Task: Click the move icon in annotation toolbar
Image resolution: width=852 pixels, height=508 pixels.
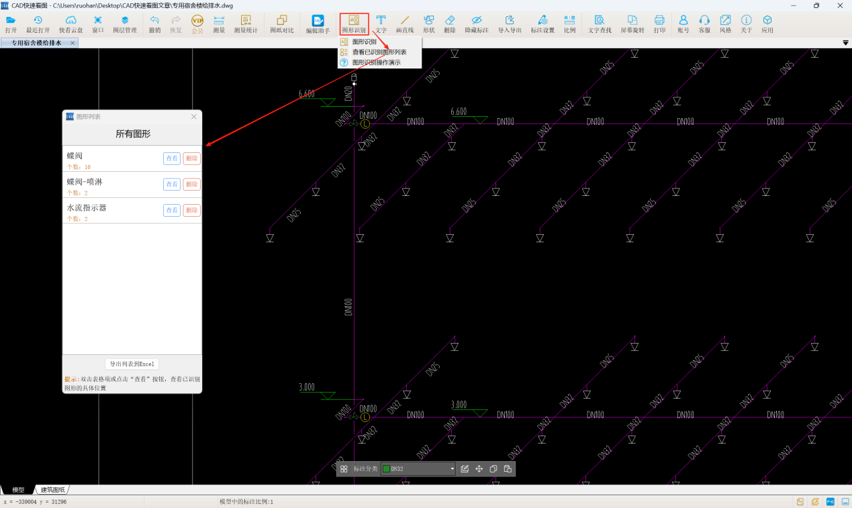Action: [479, 469]
